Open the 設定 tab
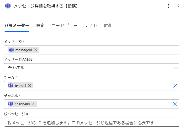The width and height of the screenshot is (179, 128). tap(41, 26)
